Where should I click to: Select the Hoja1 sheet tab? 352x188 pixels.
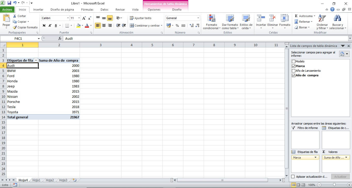coord(36,180)
